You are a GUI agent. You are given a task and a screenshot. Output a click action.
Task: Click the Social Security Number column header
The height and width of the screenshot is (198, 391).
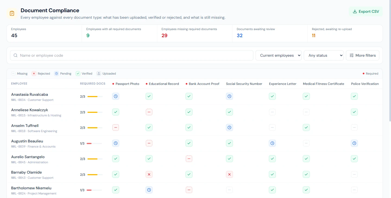(x=244, y=84)
